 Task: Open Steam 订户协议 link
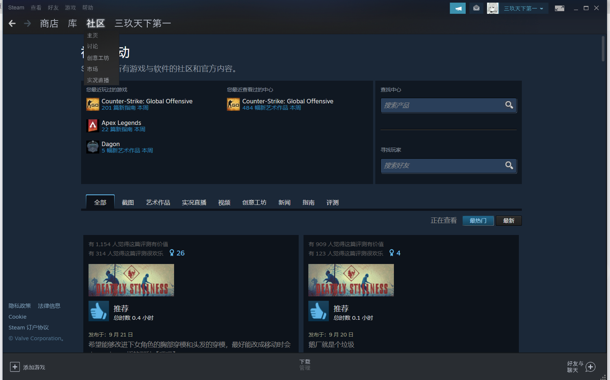29,328
